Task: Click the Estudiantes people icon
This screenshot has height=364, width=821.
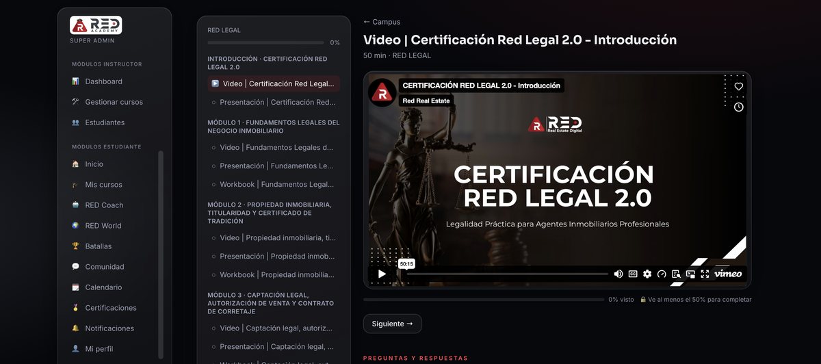Action: (75, 122)
